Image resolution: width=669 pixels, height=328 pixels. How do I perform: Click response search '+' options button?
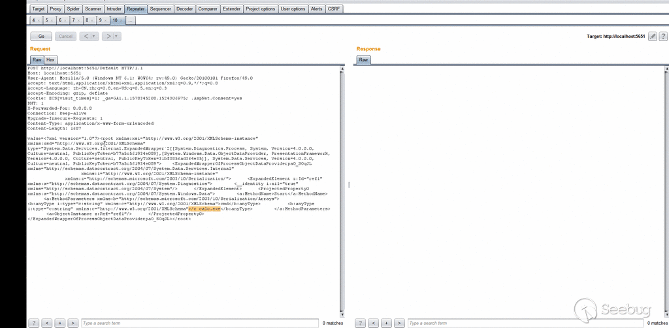pos(385,323)
